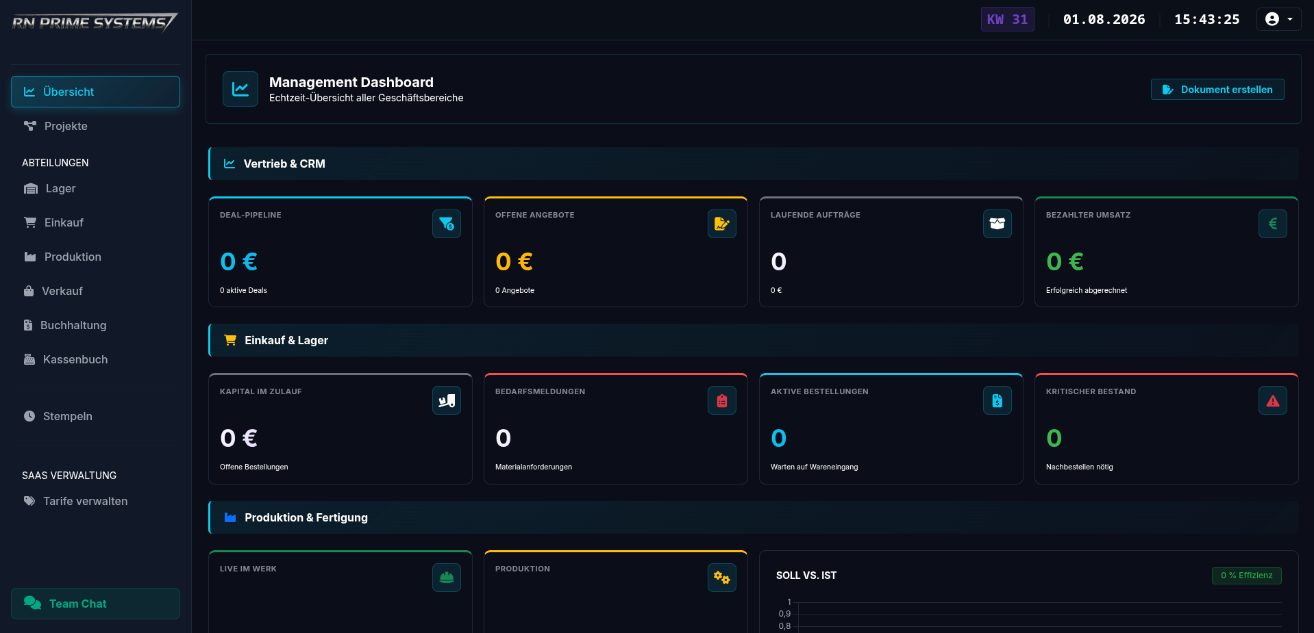Click the Bezahlter Umsatz euro icon

[x=1273, y=224]
